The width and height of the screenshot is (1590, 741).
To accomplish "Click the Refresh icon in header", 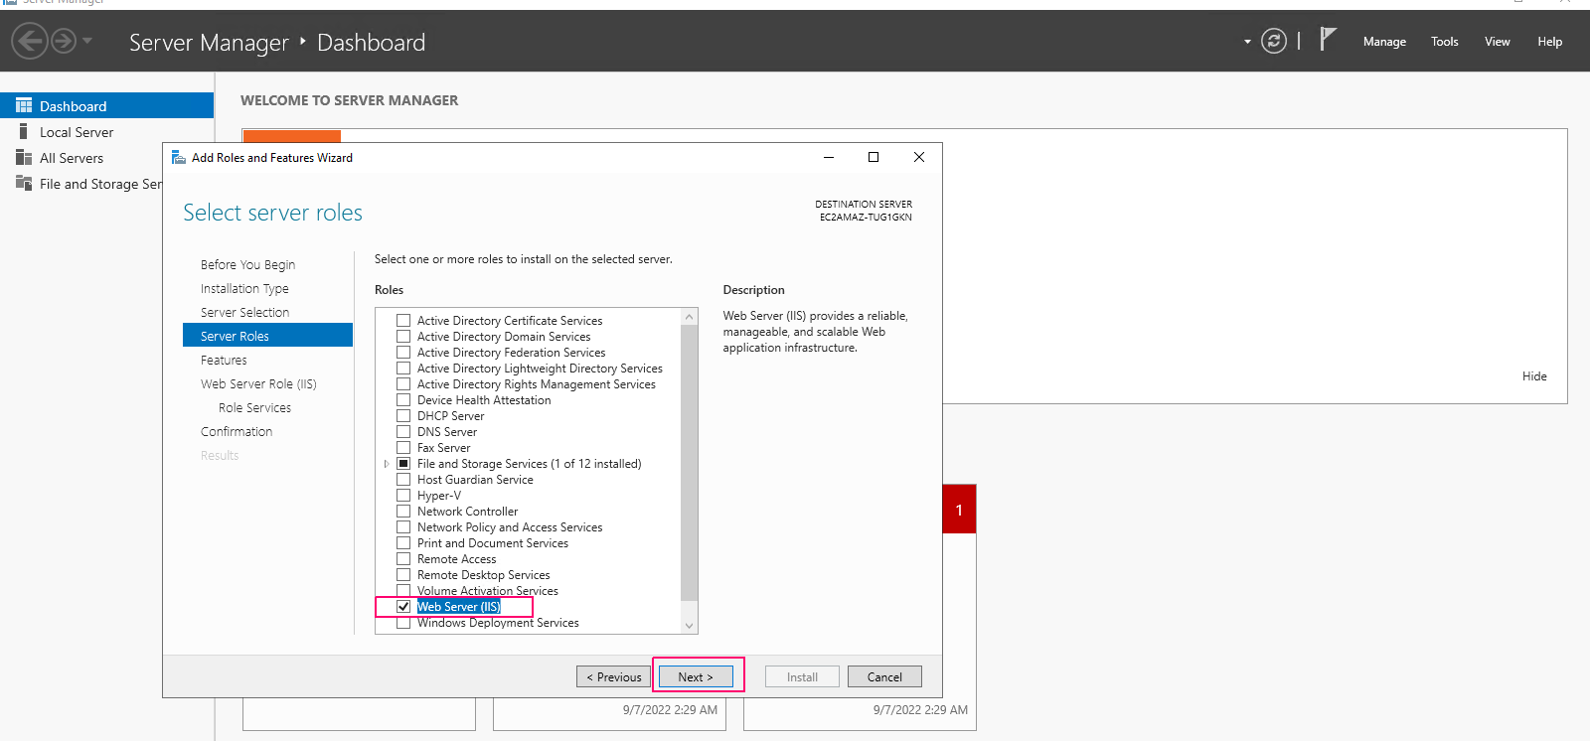I will (1274, 41).
